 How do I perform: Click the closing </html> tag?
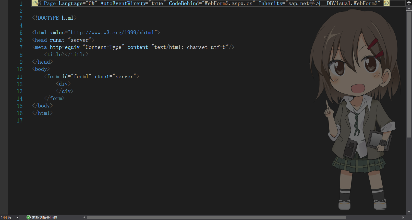(x=42, y=113)
